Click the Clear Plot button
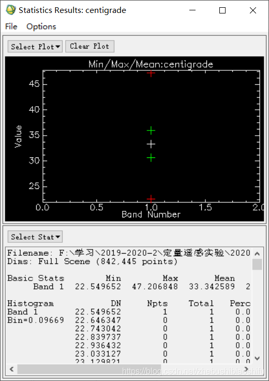 (x=89, y=46)
